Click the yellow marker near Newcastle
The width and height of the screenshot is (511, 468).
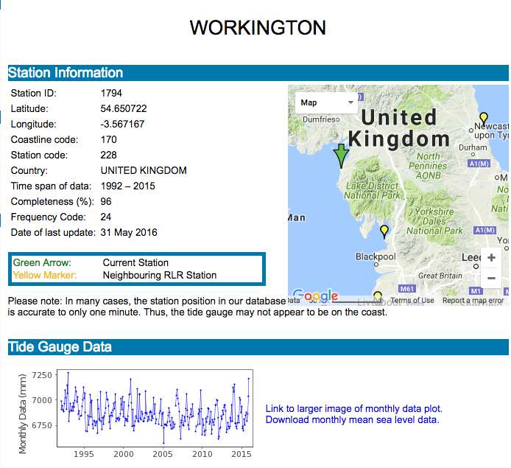pyautogui.click(x=484, y=119)
